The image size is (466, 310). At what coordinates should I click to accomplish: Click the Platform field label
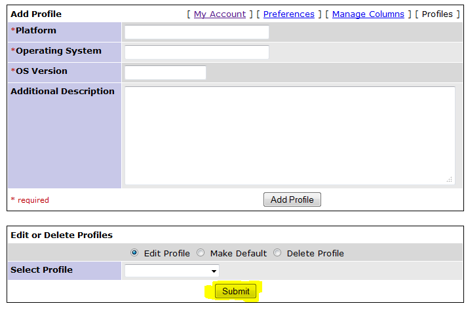(x=36, y=31)
